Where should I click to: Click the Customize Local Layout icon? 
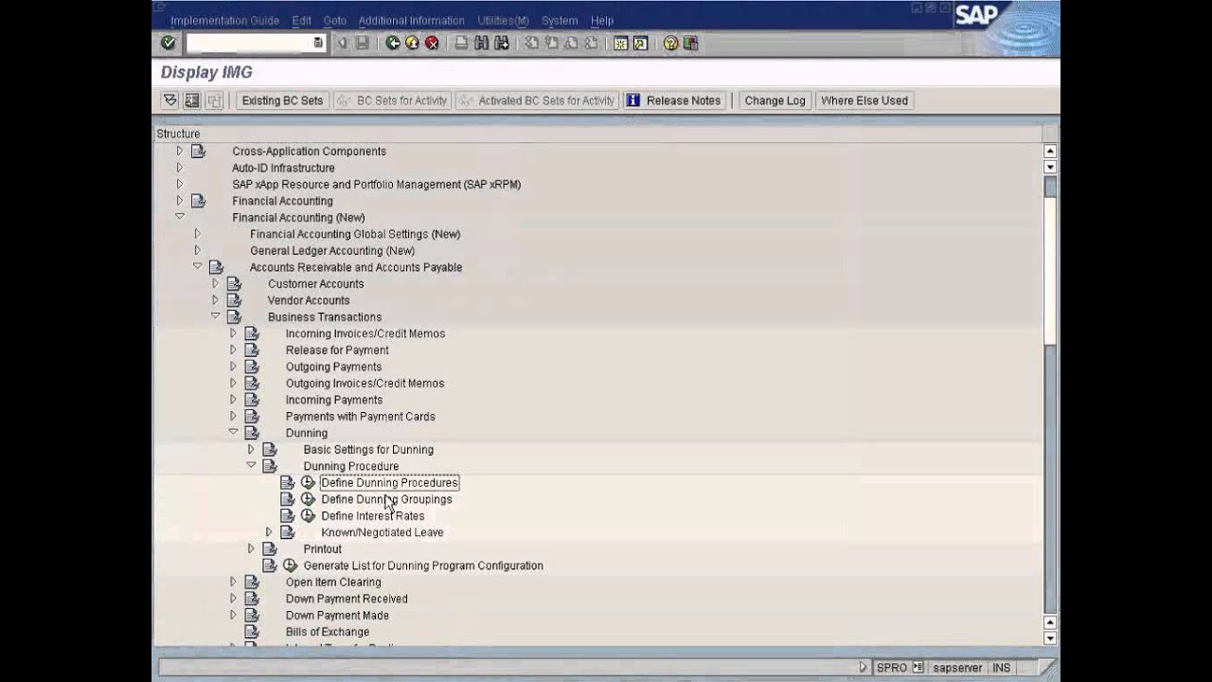[x=690, y=43]
